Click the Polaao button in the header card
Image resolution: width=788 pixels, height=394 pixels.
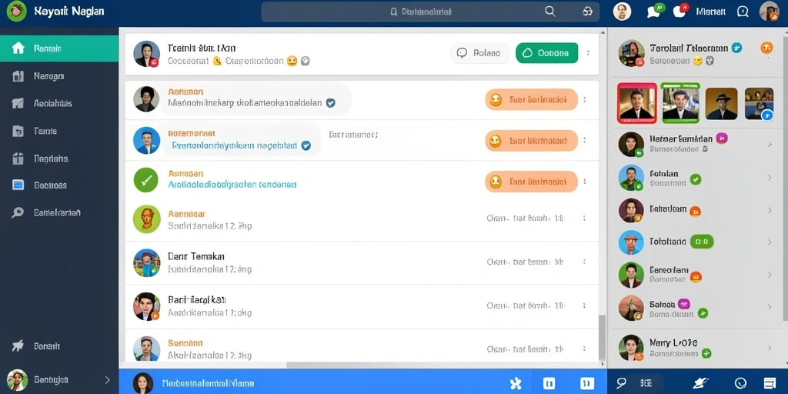click(x=479, y=53)
